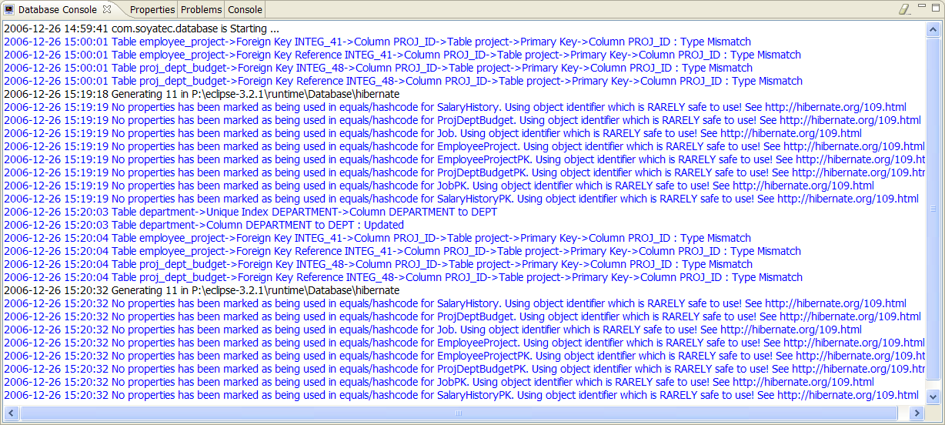Switch to the Properties tab
Viewport: 945px width, 425px height.
coord(152,10)
